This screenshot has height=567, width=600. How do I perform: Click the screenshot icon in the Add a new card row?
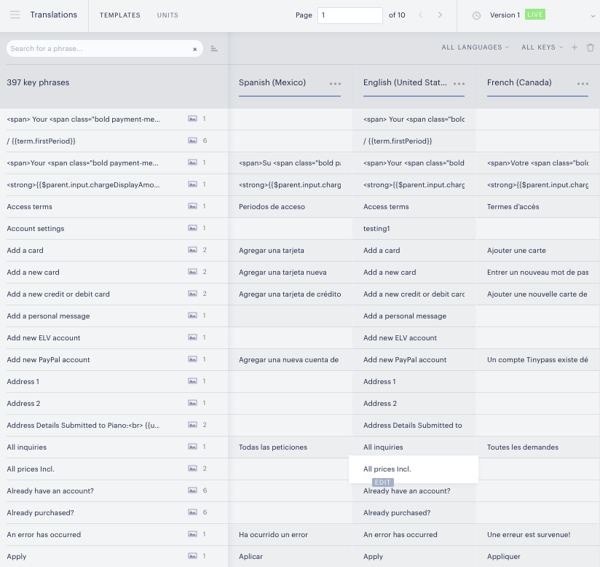click(x=192, y=272)
